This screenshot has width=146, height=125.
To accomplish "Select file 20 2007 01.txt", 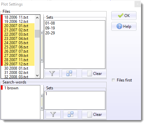I will (x=18, y=26).
